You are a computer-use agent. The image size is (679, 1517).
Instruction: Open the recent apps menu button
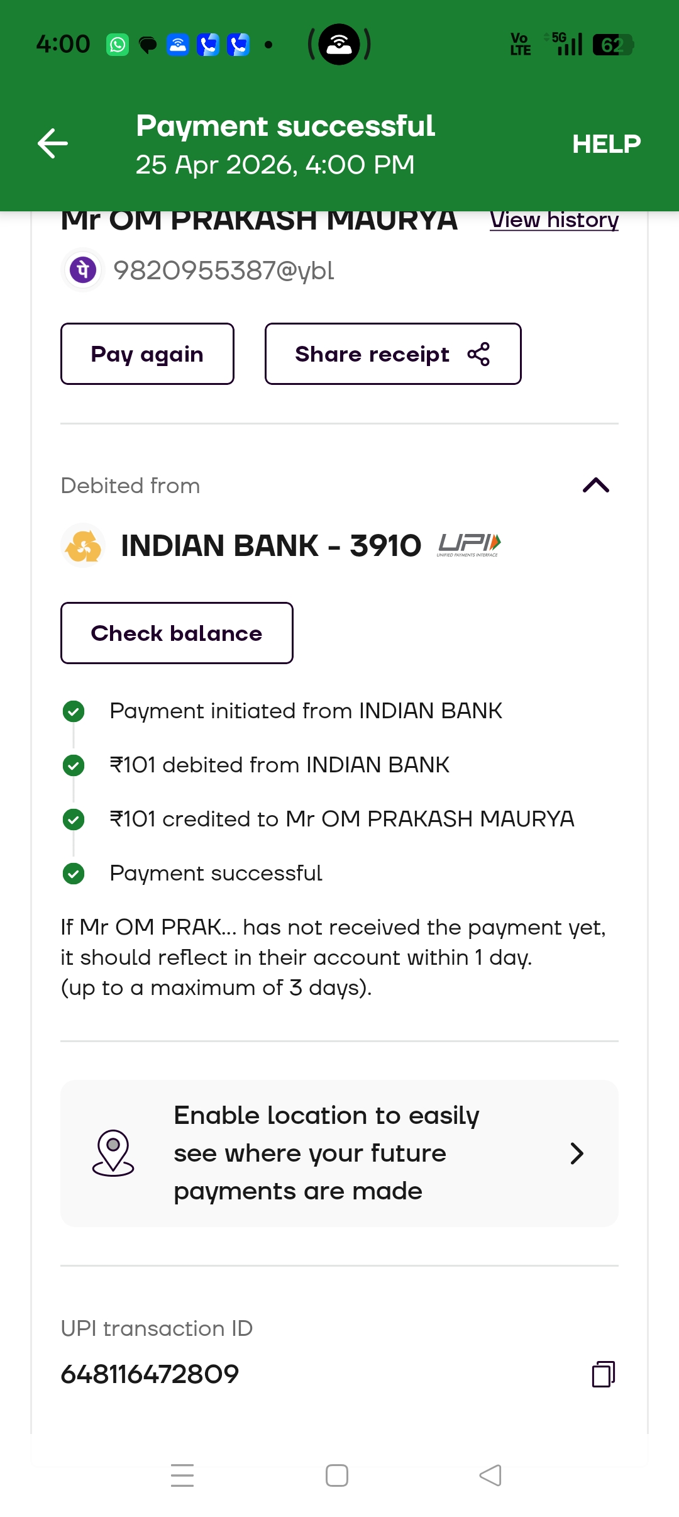click(x=182, y=1475)
